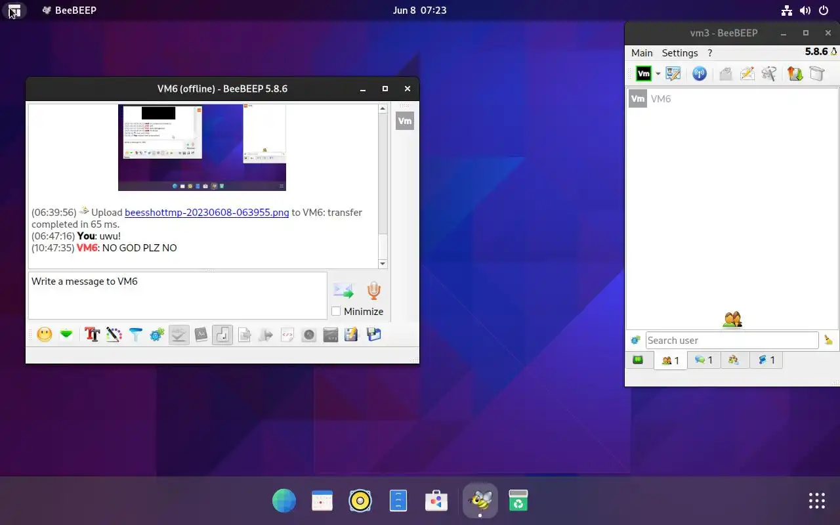This screenshot has height=525, width=840.
Task: Click the 'uwu!' message from You
Action: (110, 236)
